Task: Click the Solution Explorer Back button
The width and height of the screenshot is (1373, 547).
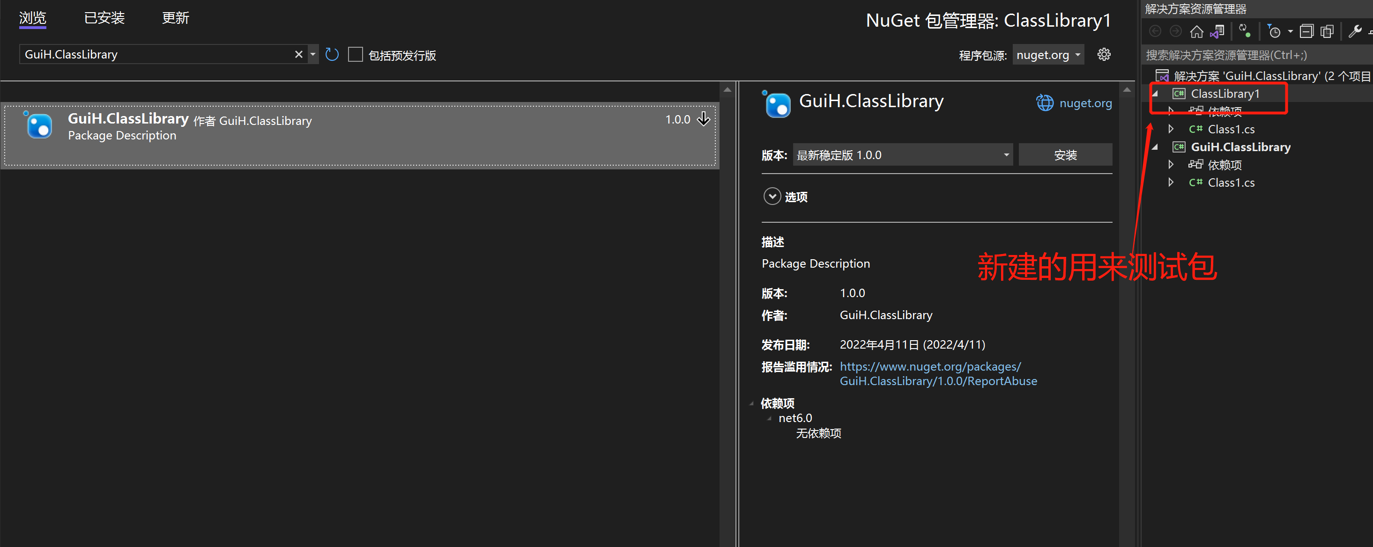Action: pos(1155,31)
